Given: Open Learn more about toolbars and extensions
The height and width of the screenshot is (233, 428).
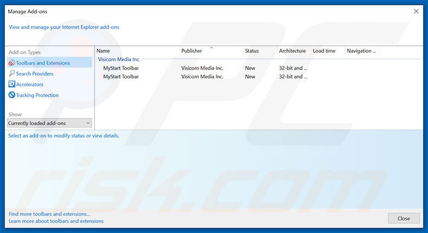Looking at the screenshot, I should click(56, 221).
